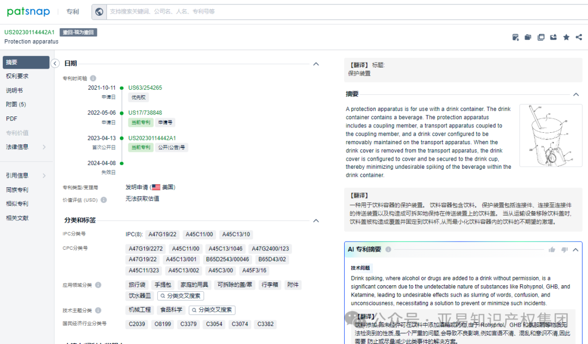Give thumbs down to AI 专利摘要
This screenshot has height=344, width=588.
tap(564, 249)
